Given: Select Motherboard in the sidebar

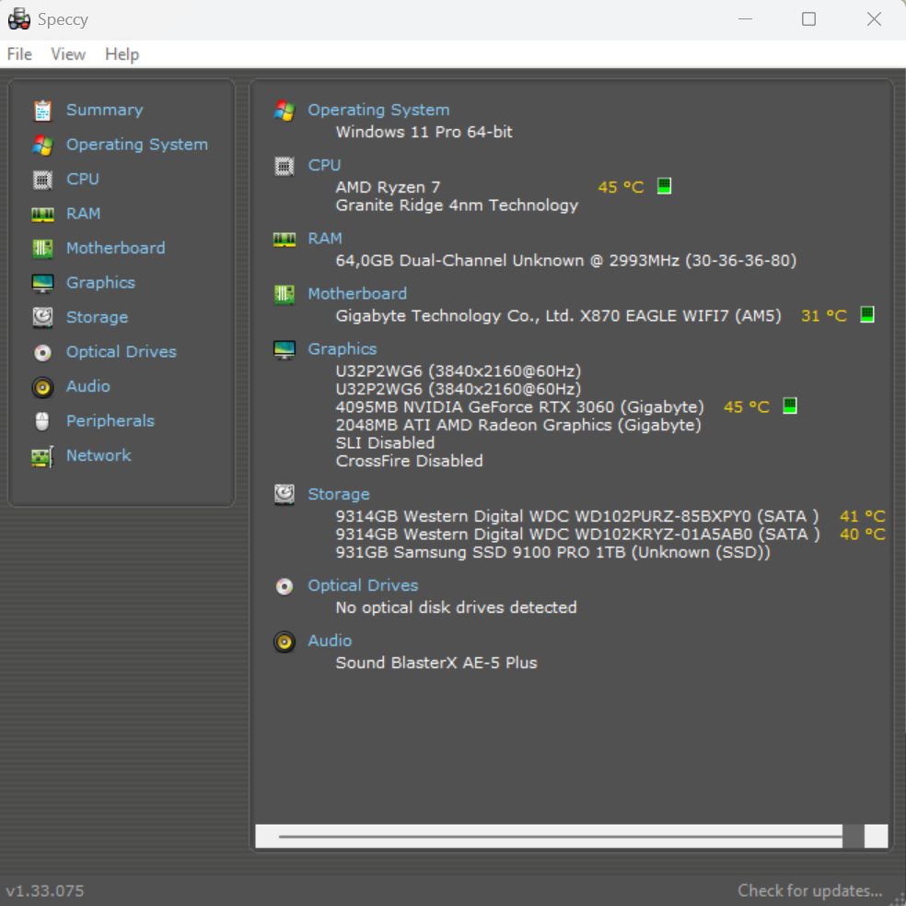Looking at the screenshot, I should click(116, 248).
